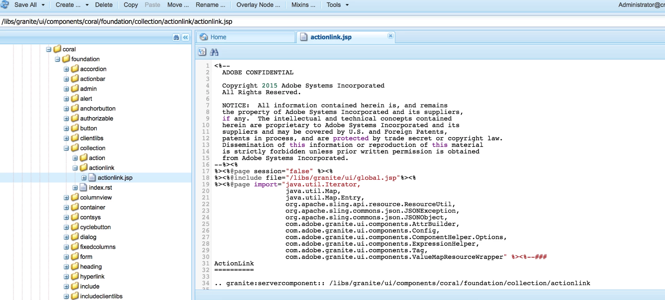Click the editor show-in-navigation icon
This screenshot has height=300, width=665.
click(x=202, y=52)
